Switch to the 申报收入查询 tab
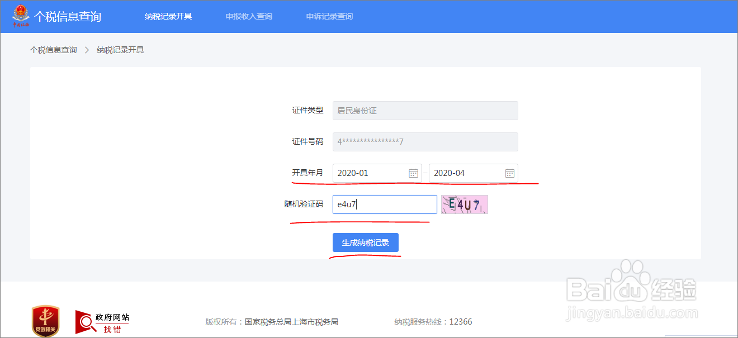 pyautogui.click(x=249, y=17)
